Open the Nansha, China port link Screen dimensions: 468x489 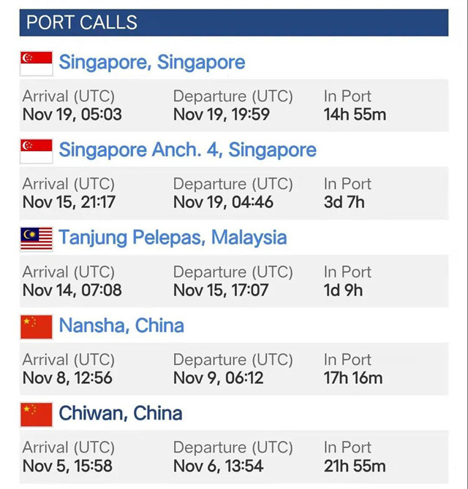pos(121,326)
